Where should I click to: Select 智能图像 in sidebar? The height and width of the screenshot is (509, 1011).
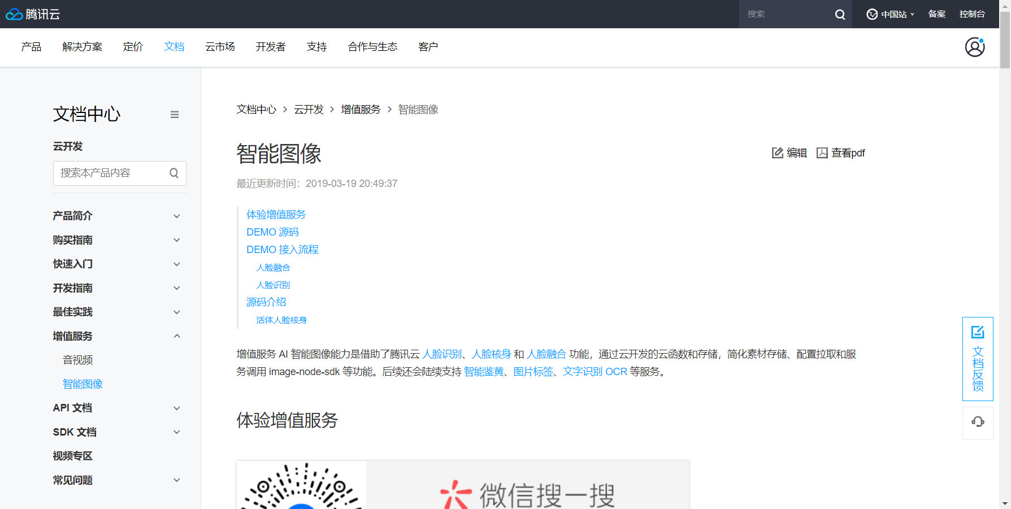pyautogui.click(x=83, y=384)
